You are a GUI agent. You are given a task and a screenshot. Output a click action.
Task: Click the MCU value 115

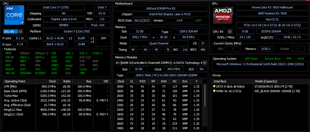coord(102,19)
